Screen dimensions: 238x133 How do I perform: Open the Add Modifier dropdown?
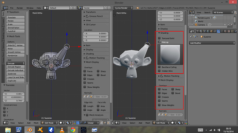click(212, 43)
